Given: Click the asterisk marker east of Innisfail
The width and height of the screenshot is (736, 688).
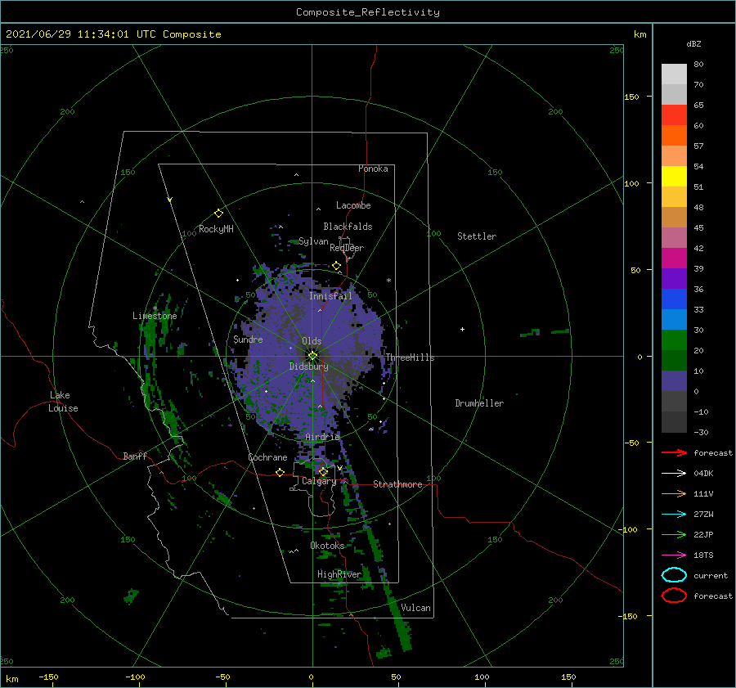Looking at the screenshot, I should [x=388, y=281].
